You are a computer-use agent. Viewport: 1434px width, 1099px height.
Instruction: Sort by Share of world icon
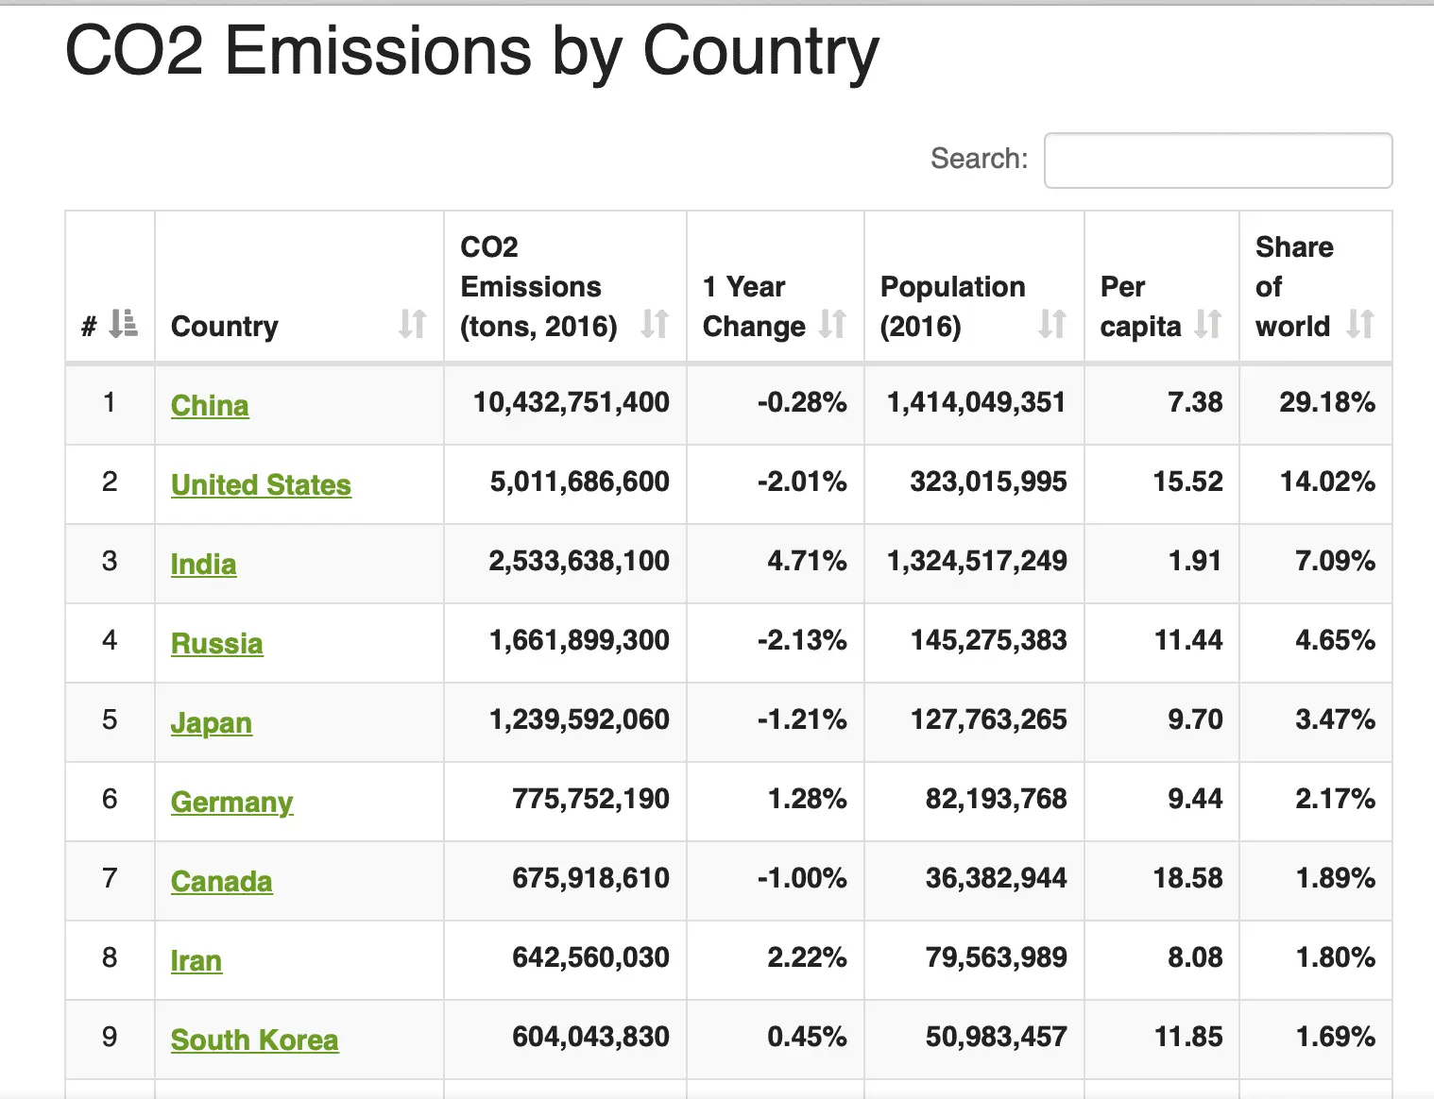pyautogui.click(x=1359, y=324)
